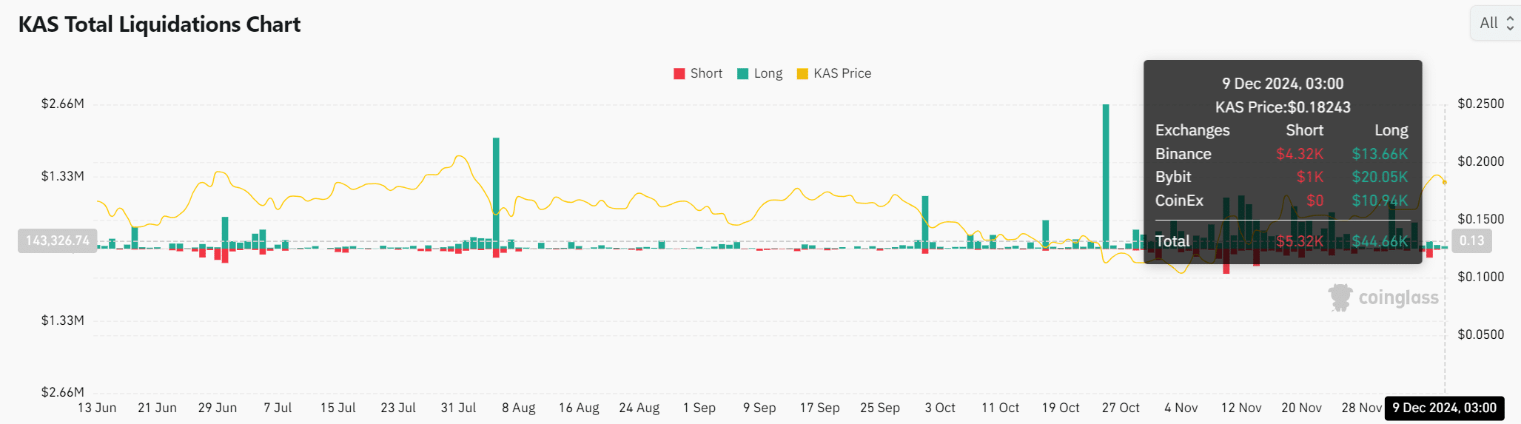Click the green Long legend square

(x=743, y=74)
